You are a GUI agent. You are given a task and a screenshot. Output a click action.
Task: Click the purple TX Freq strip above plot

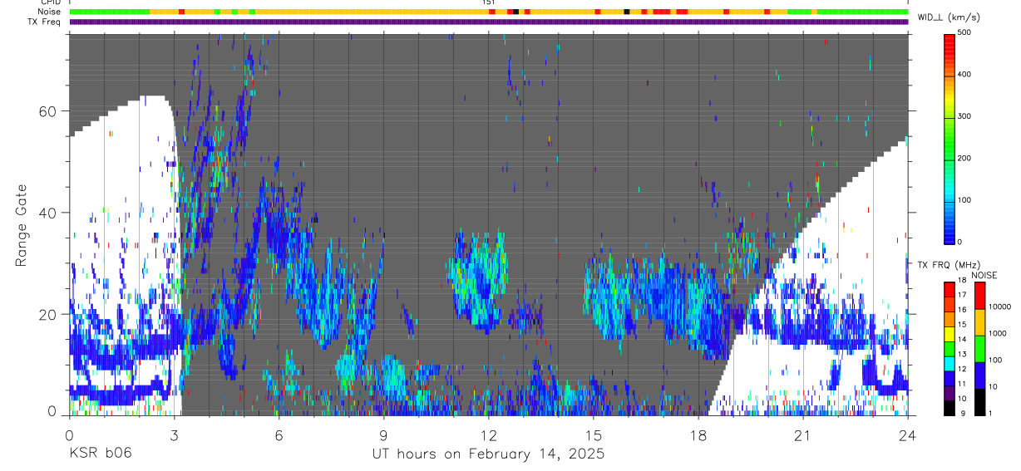click(488, 22)
